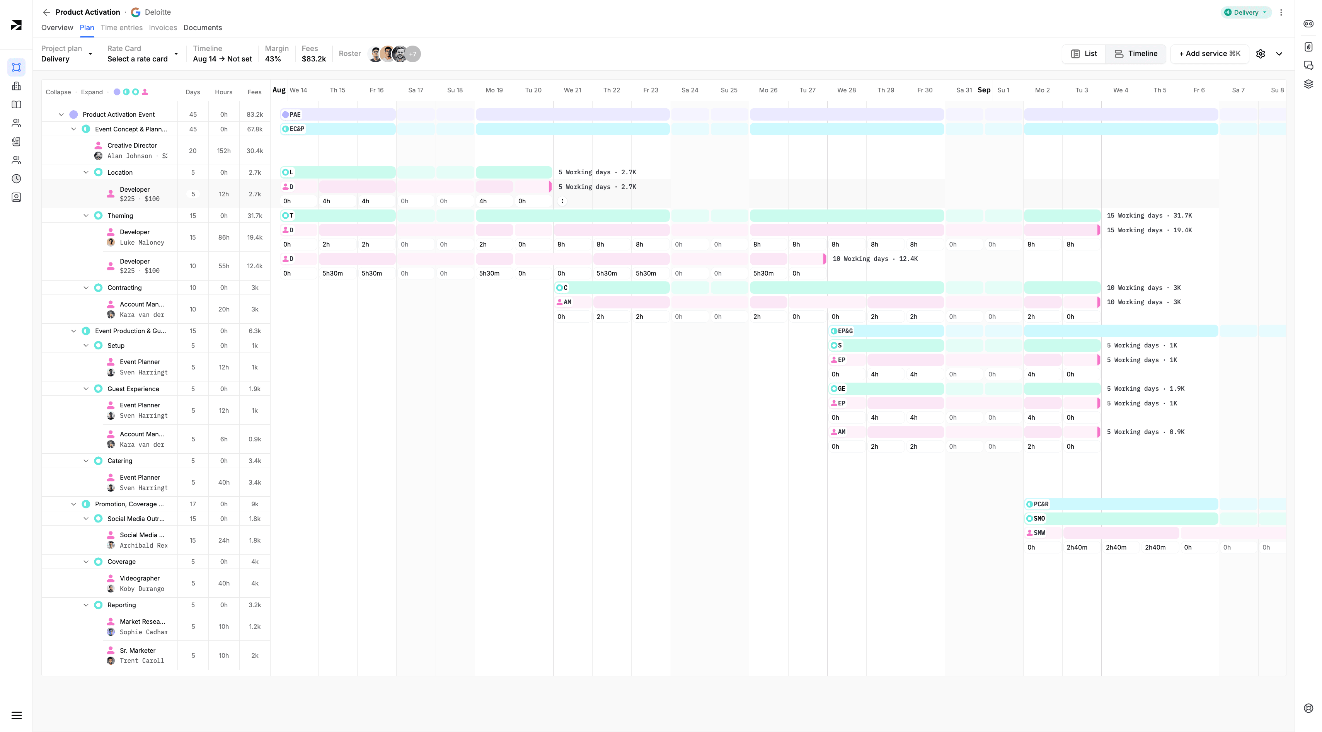This screenshot has height=732, width=1322.
Task: Open the app logo home icon
Action: point(16,25)
